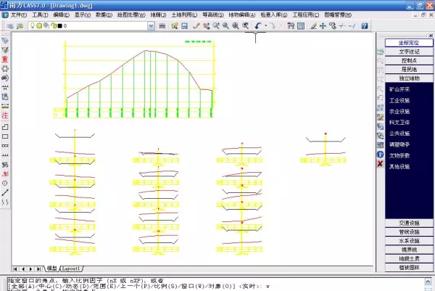The image size is (435, 291).
Task: Switch to the 模型 model tab
Action: coord(52,269)
